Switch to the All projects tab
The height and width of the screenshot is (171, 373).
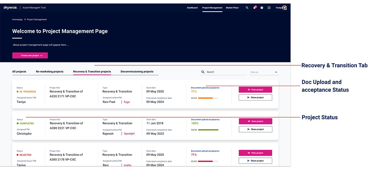tap(19, 72)
